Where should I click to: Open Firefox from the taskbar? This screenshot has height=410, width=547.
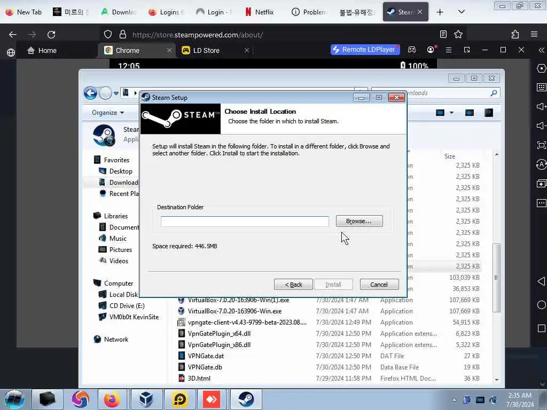click(x=112, y=399)
